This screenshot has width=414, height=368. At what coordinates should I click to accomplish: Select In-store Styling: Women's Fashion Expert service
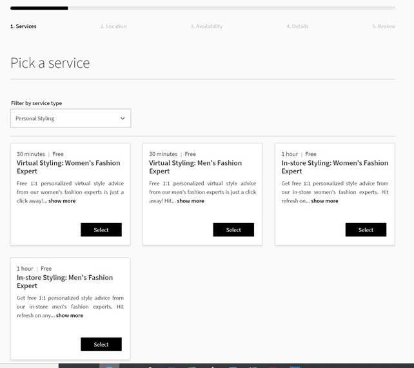click(366, 230)
